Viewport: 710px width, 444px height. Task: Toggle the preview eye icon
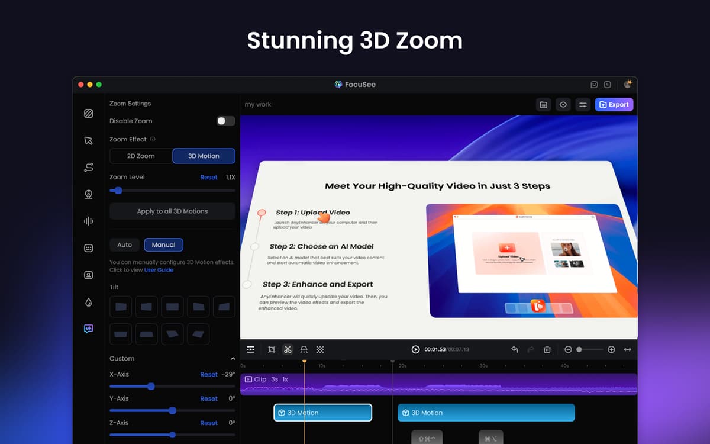pos(563,105)
